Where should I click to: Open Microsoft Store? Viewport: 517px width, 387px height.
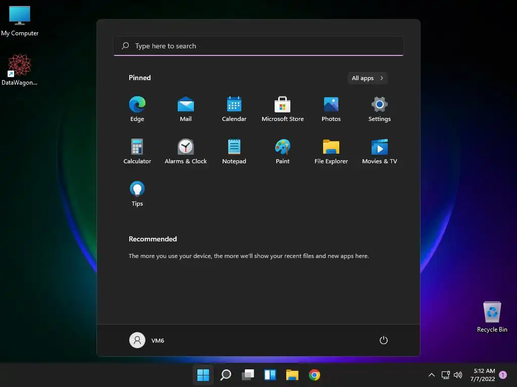283,109
